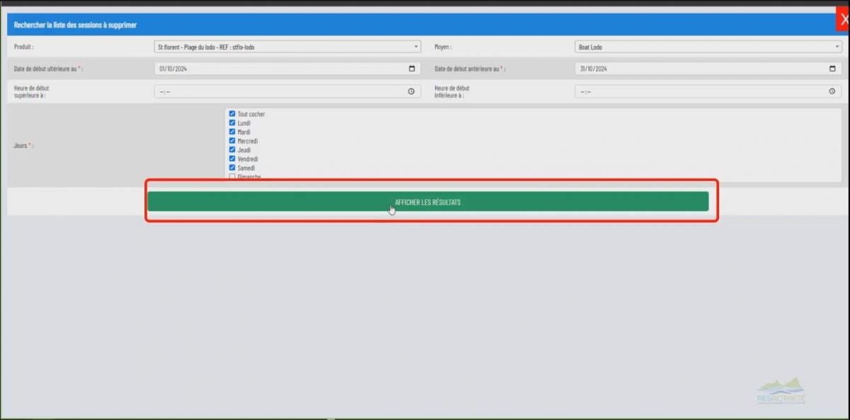The image size is (850, 420).
Task: Click the 01/10/2024 start date field
Action: [x=288, y=69]
